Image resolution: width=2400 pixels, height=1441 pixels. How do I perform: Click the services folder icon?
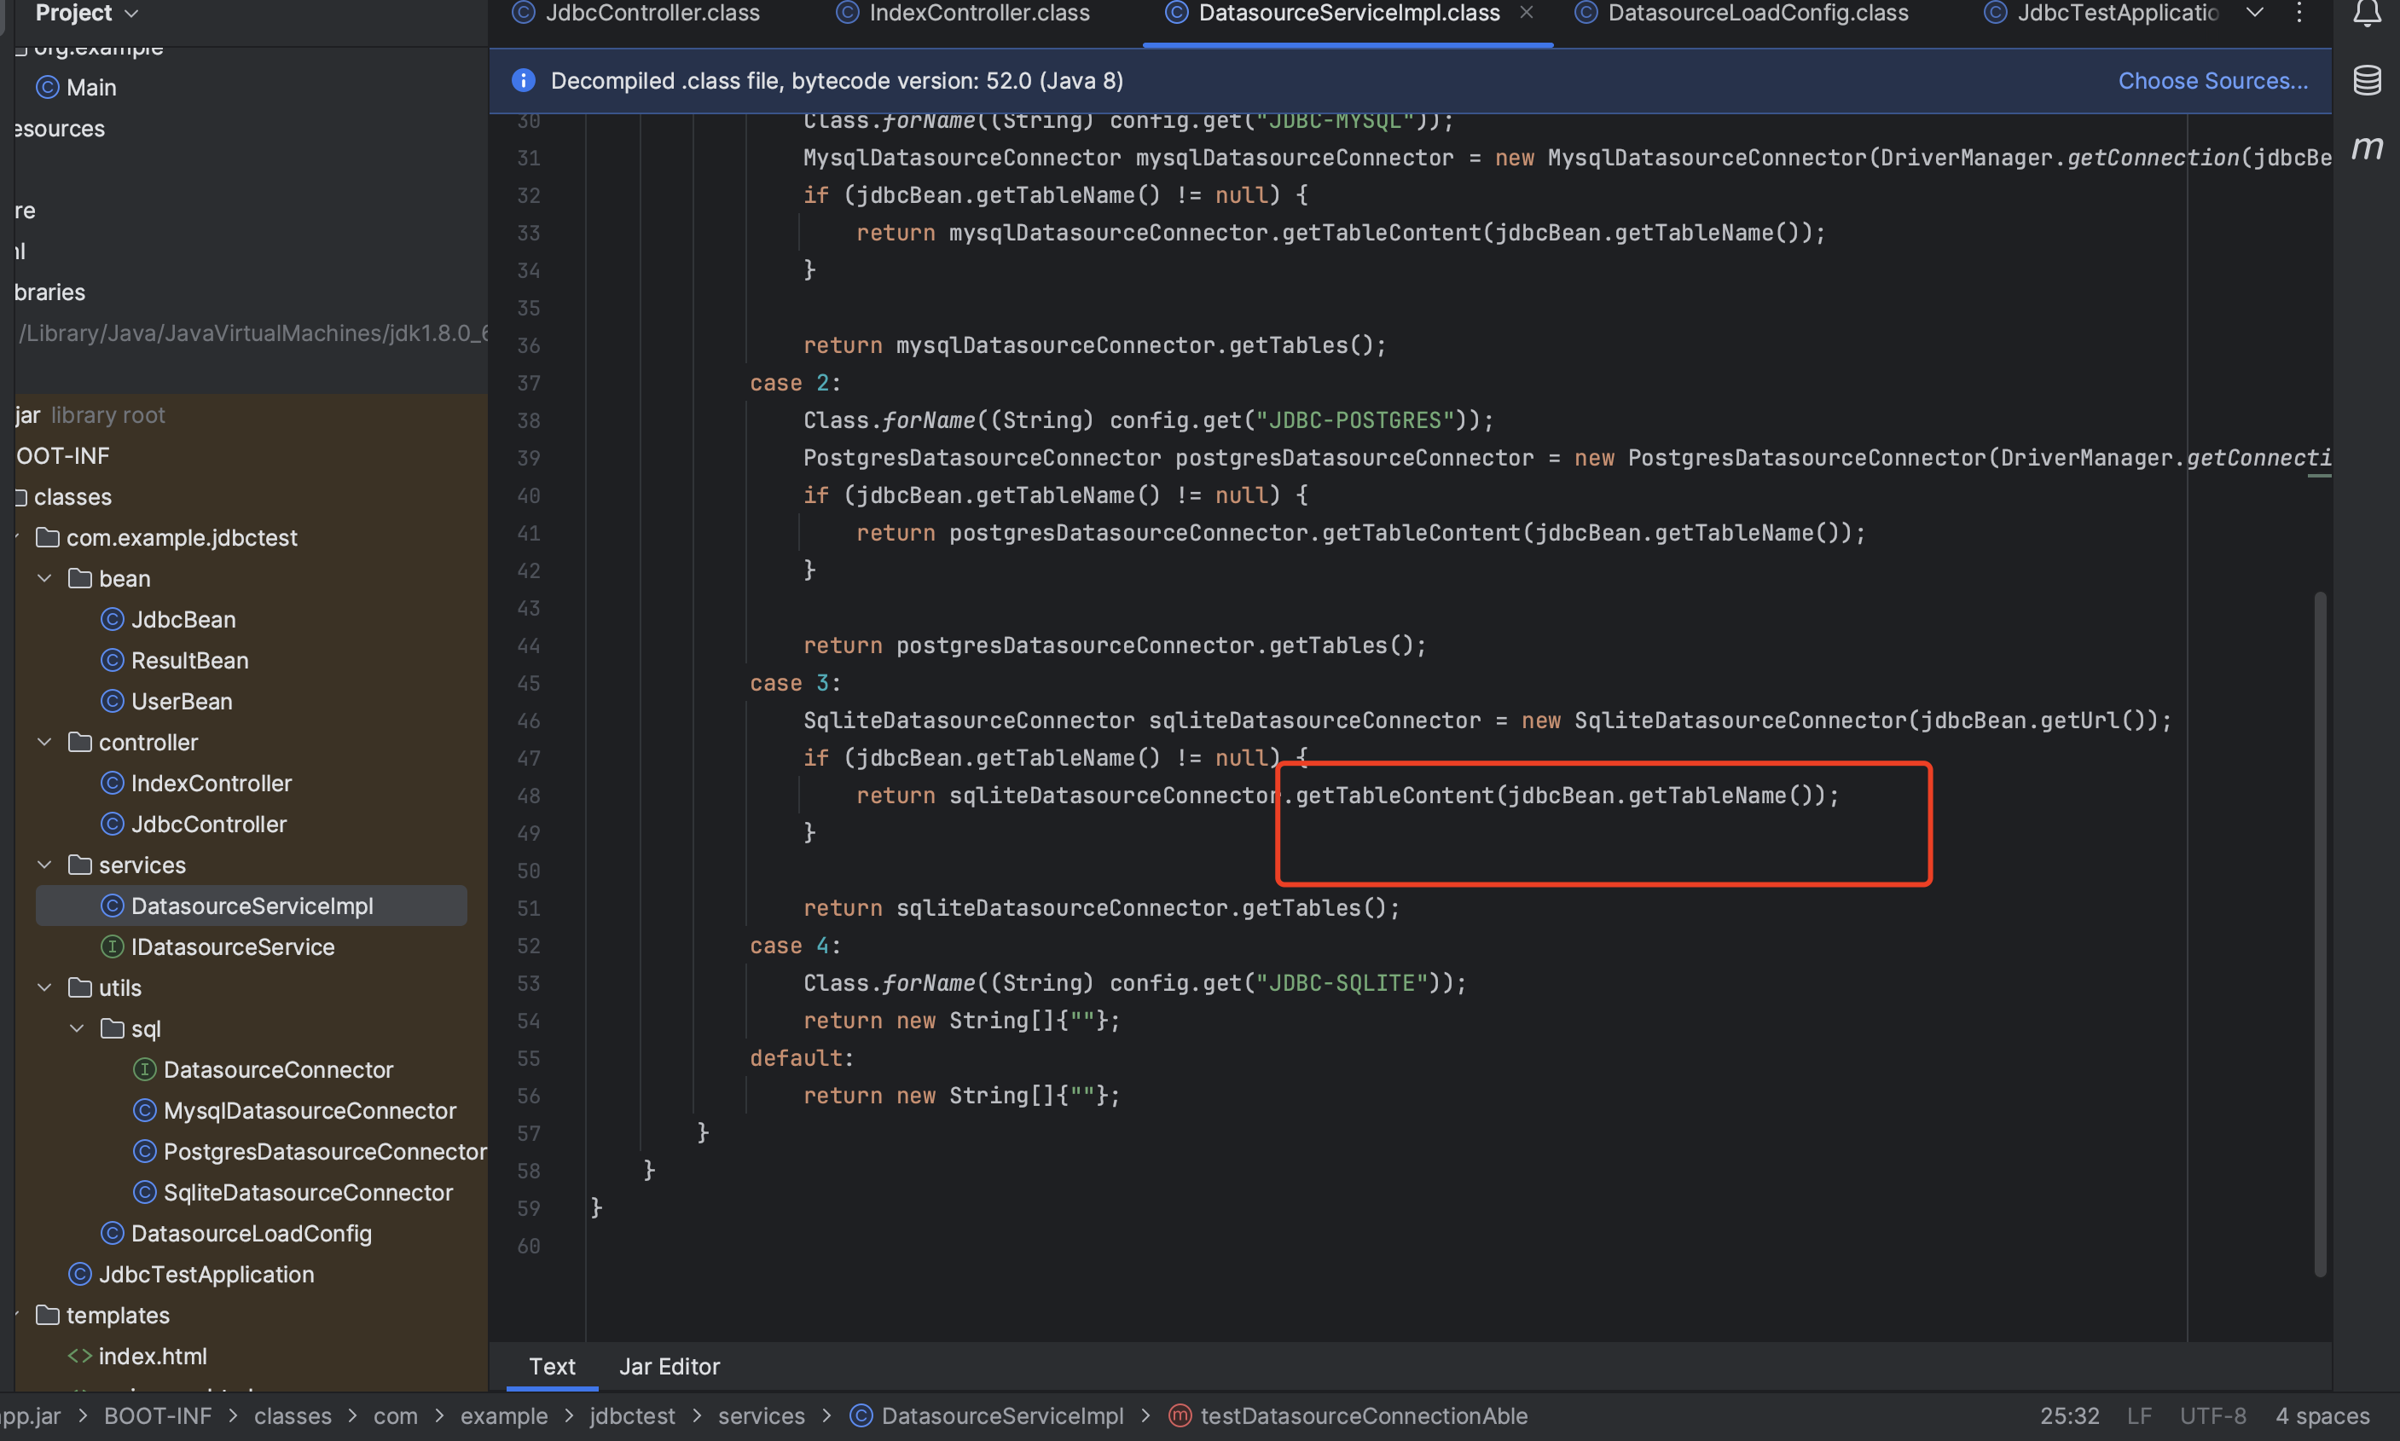pyautogui.click(x=81, y=865)
